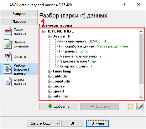Open the Формат данных gear icon
Image resolution: width=146 pixels, height=129 pixels.
[x=8, y=82]
